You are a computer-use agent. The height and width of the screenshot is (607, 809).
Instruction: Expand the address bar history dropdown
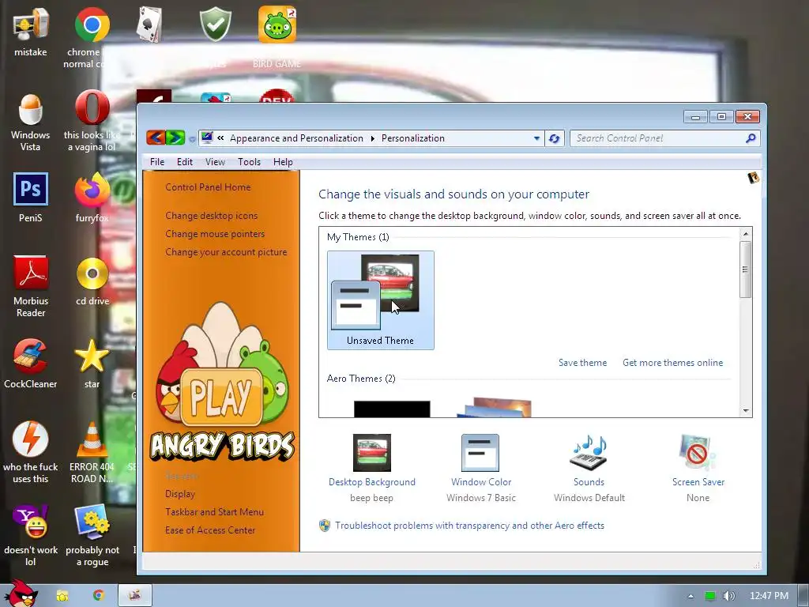536,138
